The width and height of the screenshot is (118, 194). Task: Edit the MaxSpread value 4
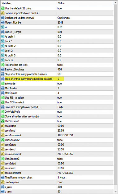tap(58, 93)
